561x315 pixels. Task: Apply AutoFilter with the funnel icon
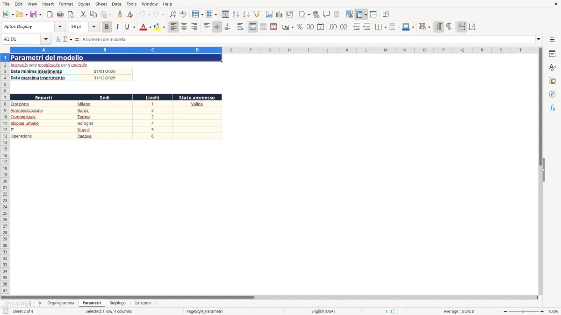(x=257, y=14)
